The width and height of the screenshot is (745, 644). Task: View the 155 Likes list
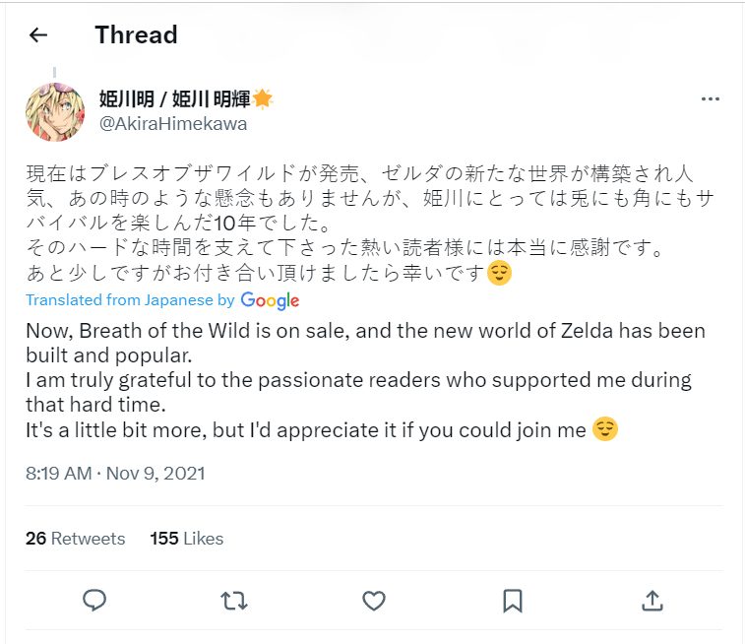pos(186,539)
